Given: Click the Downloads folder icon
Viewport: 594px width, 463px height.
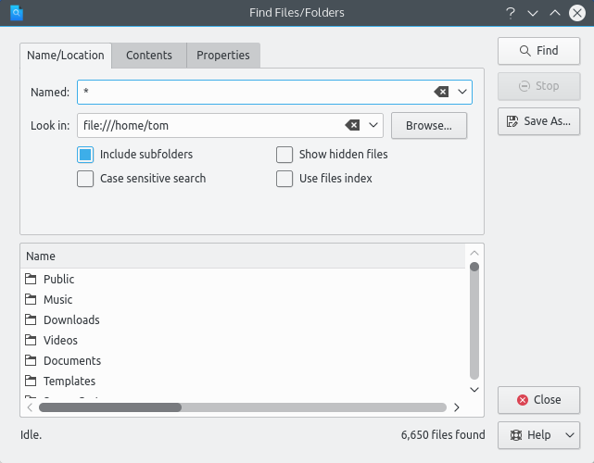Looking at the screenshot, I should pyautogui.click(x=31, y=320).
